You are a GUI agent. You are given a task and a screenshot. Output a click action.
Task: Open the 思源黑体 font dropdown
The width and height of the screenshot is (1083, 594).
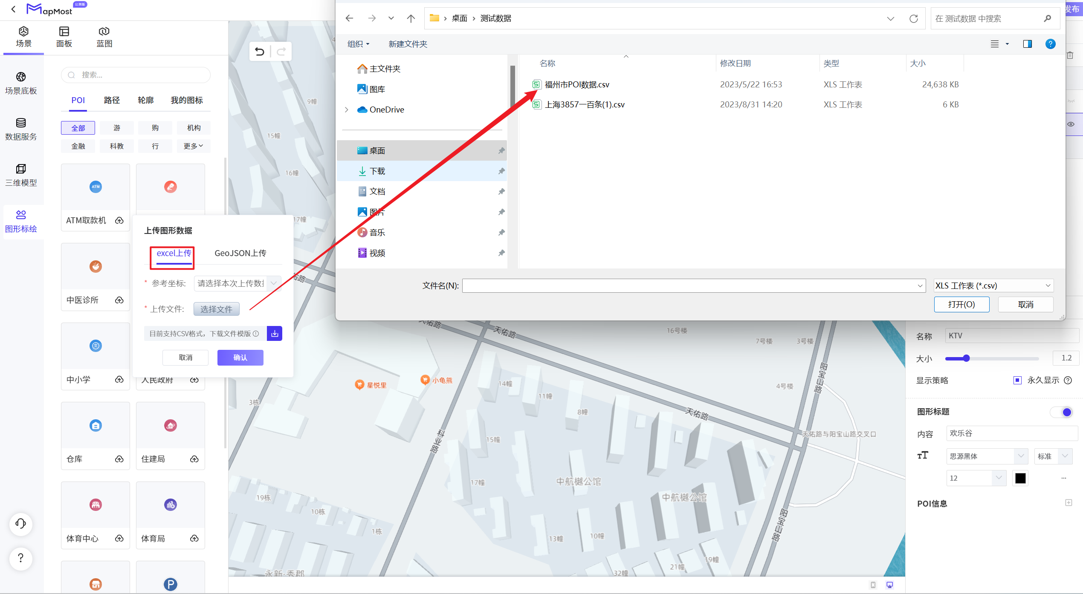tap(987, 456)
